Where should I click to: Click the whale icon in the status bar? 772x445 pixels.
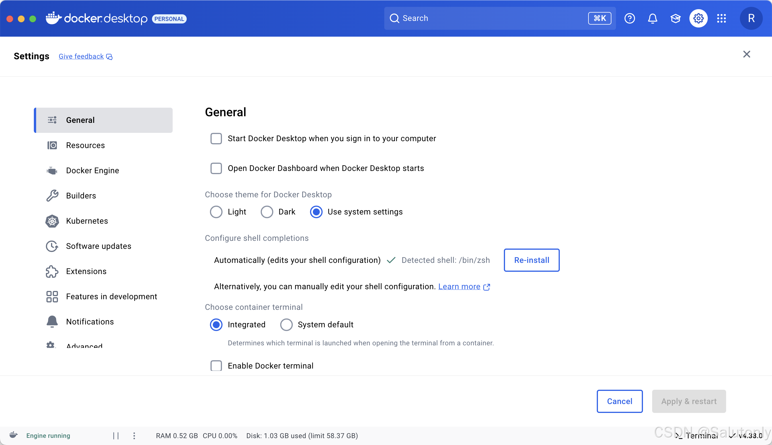click(13, 435)
